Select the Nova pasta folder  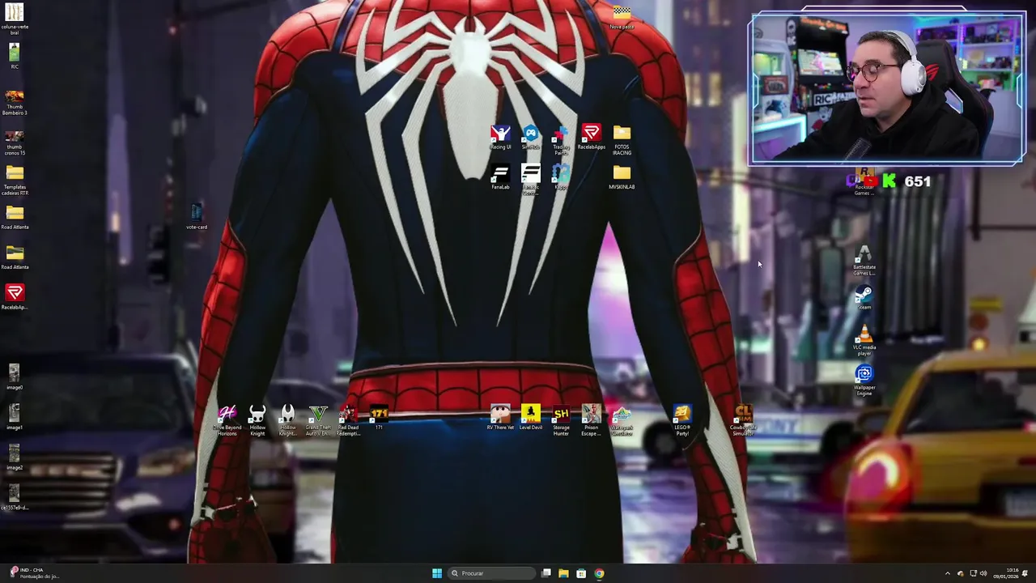pyautogui.click(x=622, y=17)
